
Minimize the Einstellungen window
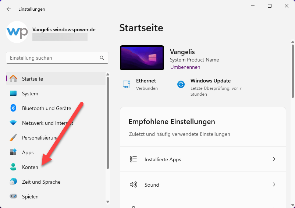[x=253, y=6]
